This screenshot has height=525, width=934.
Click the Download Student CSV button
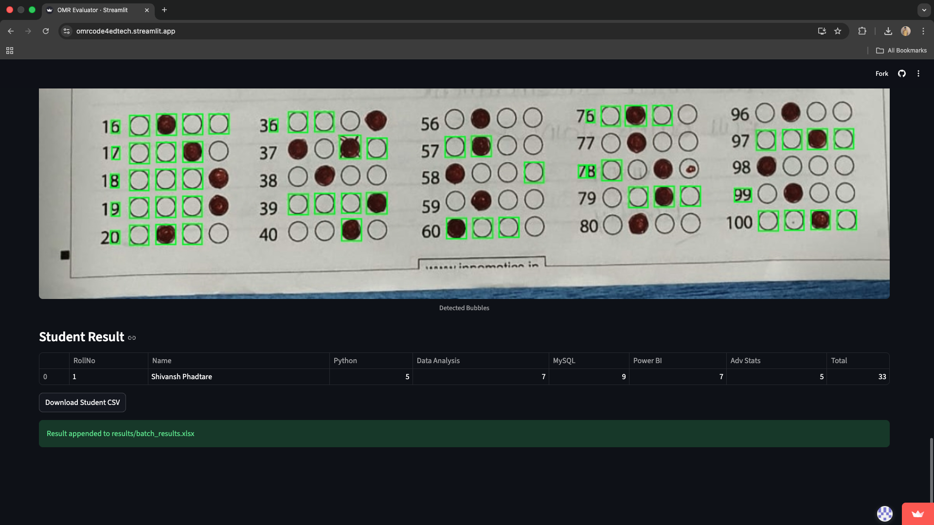pyautogui.click(x=82, y=402)
